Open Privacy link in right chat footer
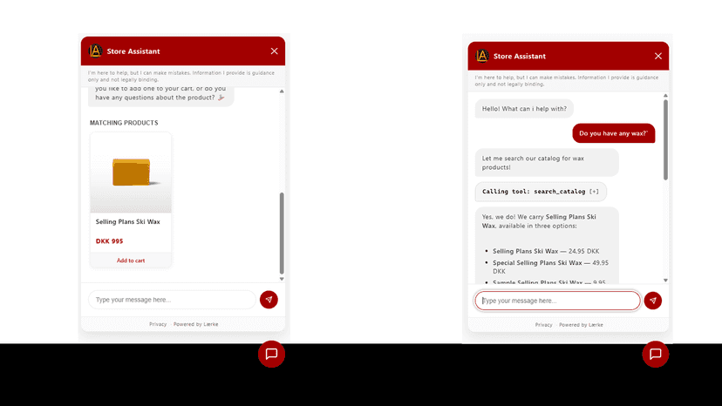 pyautogui.click(x=544, y=324)
